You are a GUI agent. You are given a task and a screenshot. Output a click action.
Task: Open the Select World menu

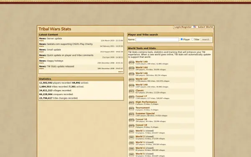[205, 27]
